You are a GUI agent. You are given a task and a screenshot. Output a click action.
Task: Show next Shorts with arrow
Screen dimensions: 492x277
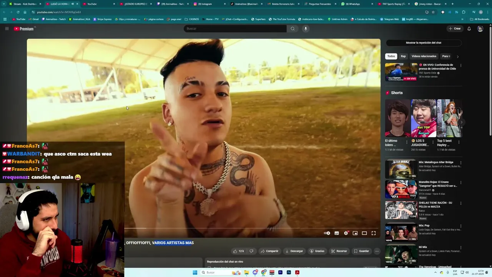(x=461, y=122)
